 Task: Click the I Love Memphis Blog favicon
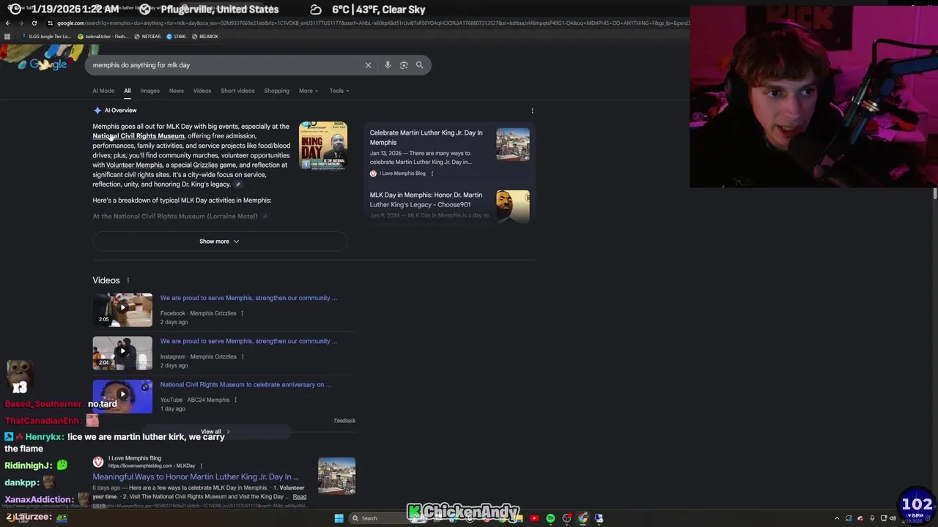tap(97, 462)
